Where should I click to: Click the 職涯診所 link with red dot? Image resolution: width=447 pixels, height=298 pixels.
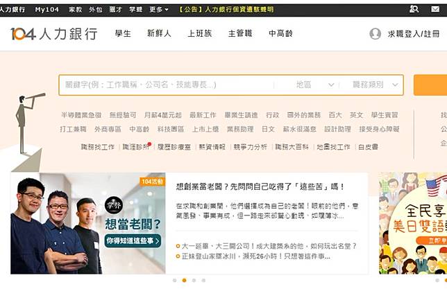pos(136,147)
